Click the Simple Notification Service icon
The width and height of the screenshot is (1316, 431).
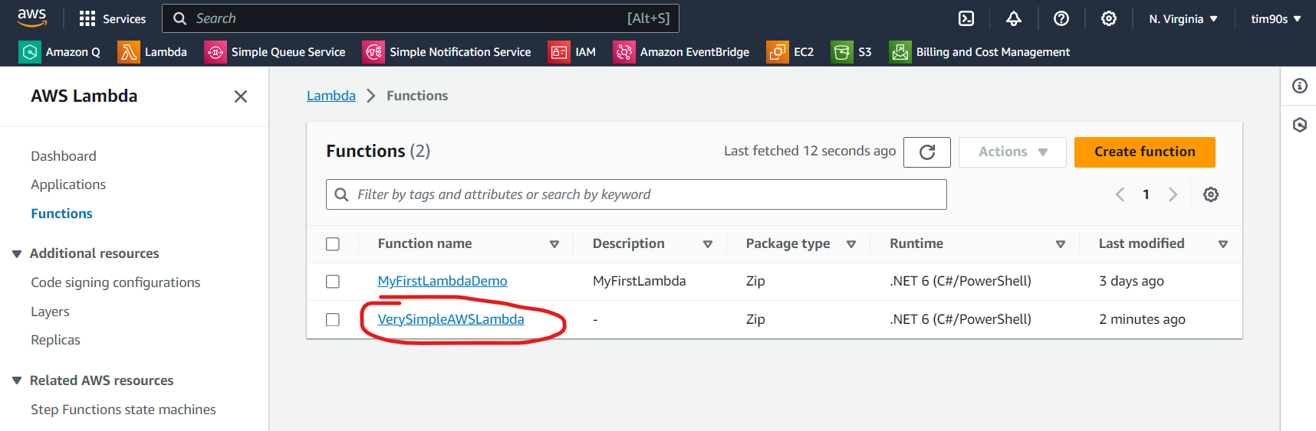click(x=373, y=52)
